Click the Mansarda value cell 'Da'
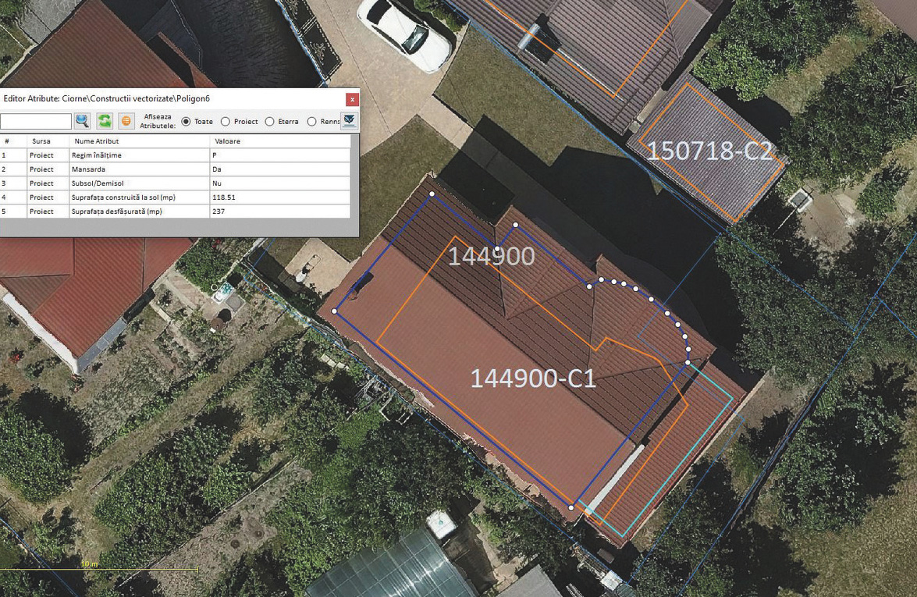 (x=217, y=169)
